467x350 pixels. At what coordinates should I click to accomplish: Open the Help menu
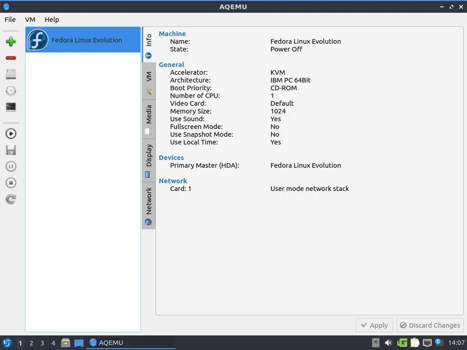click(52, 20)
